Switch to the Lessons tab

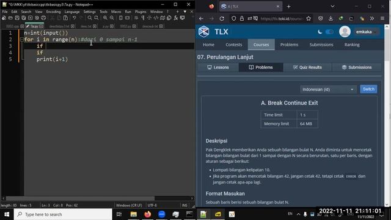point(218,67)
